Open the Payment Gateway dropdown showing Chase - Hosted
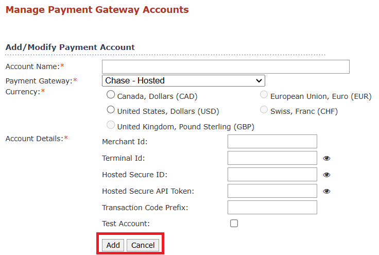The image size is (379, 255). click(x=183, y=80)
